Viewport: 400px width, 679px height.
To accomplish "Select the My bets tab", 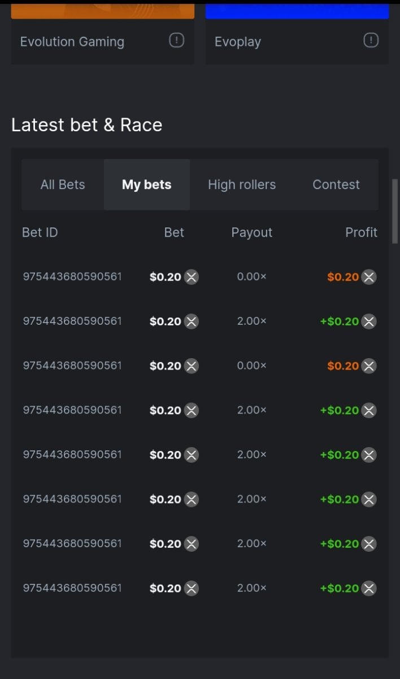I will click(146, 184).
